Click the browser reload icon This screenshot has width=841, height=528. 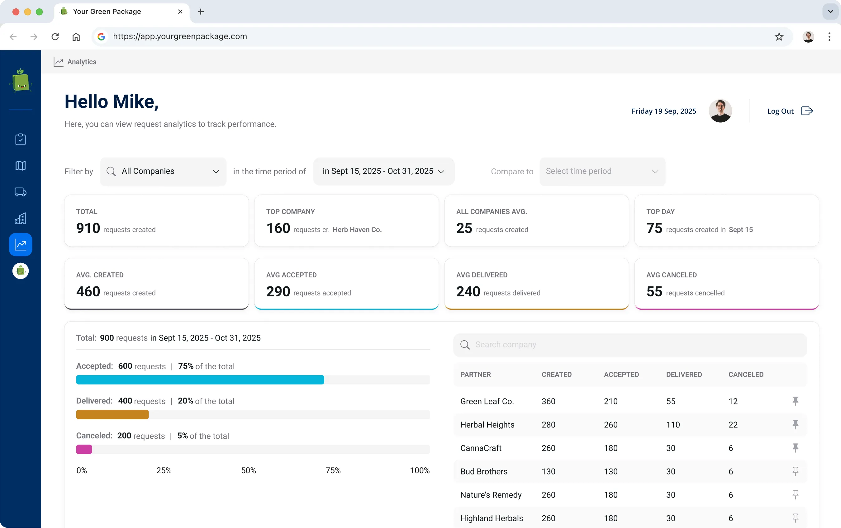tap(55, 37)
